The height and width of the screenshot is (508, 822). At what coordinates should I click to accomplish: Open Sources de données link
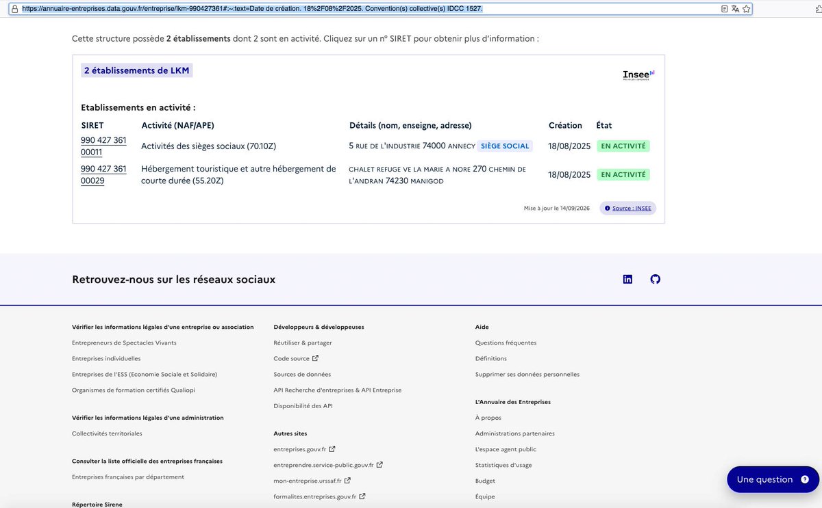point(302,374)
